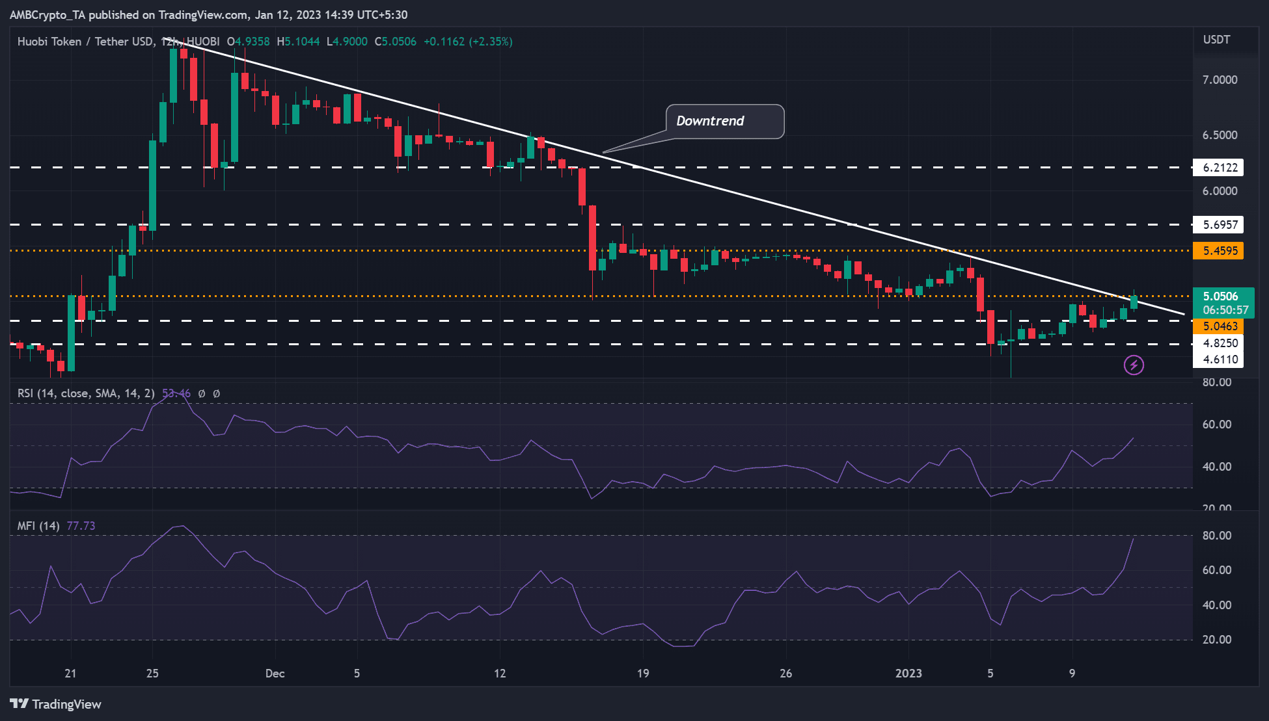Click 6.0000 on the price axis

[x=1220, y=191]
